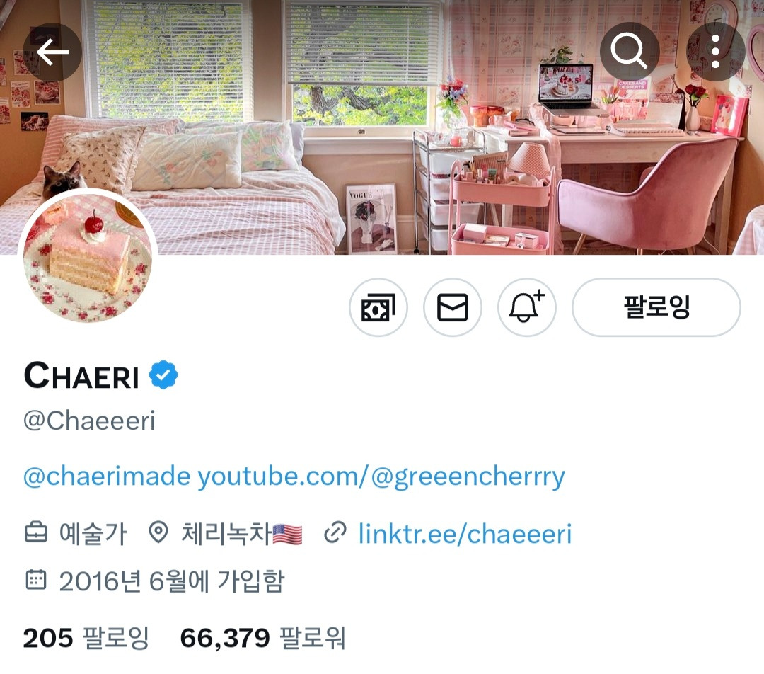Enable notifications with the bell-plus icon
The width and height of the screenshot is (764, 674).
[527, 307]
